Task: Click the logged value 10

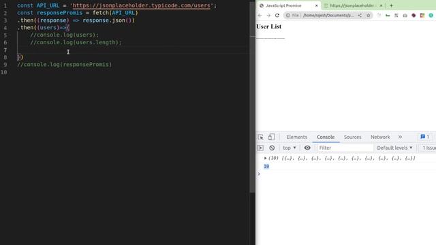Action: [266, 166]
